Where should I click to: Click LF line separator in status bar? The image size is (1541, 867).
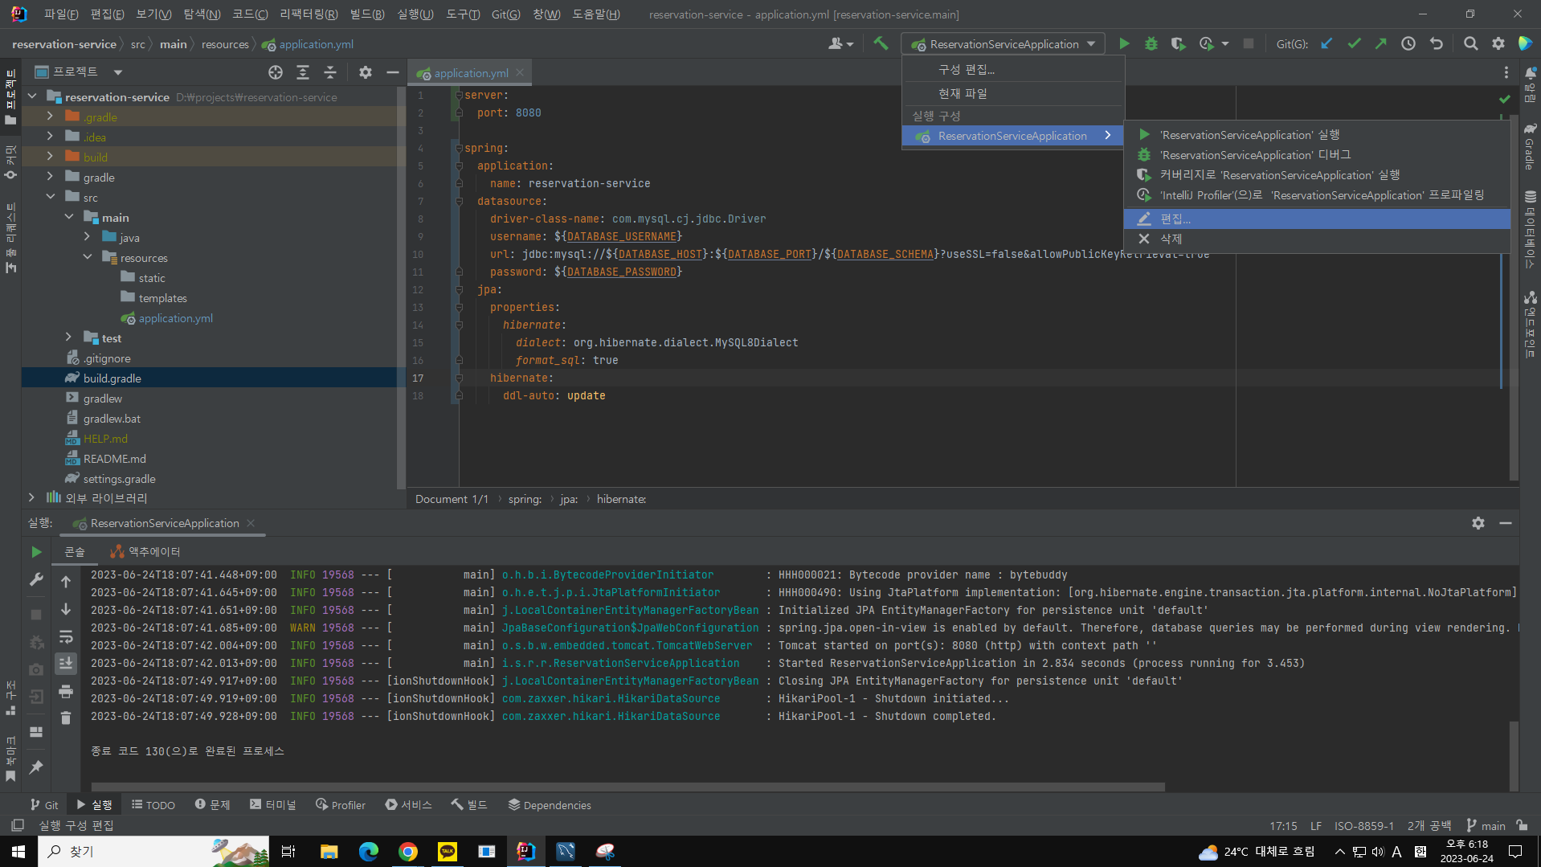coord(1316,825)
